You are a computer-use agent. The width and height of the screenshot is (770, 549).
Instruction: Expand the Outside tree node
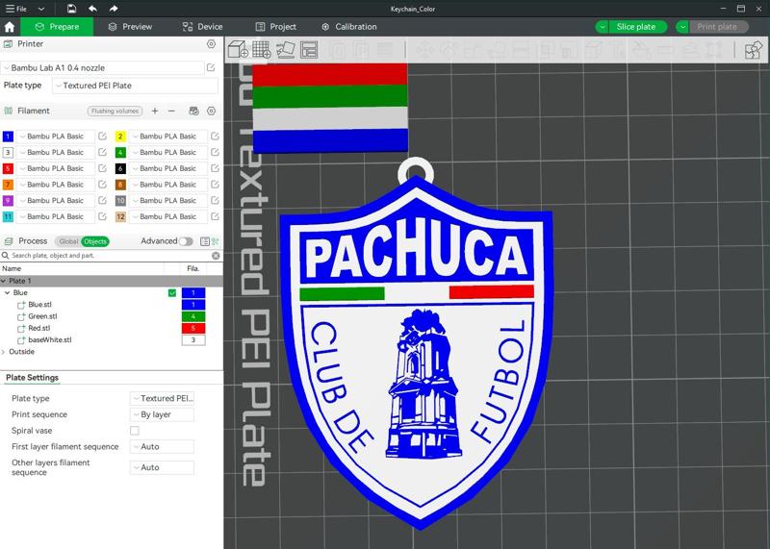coord(4,352)
